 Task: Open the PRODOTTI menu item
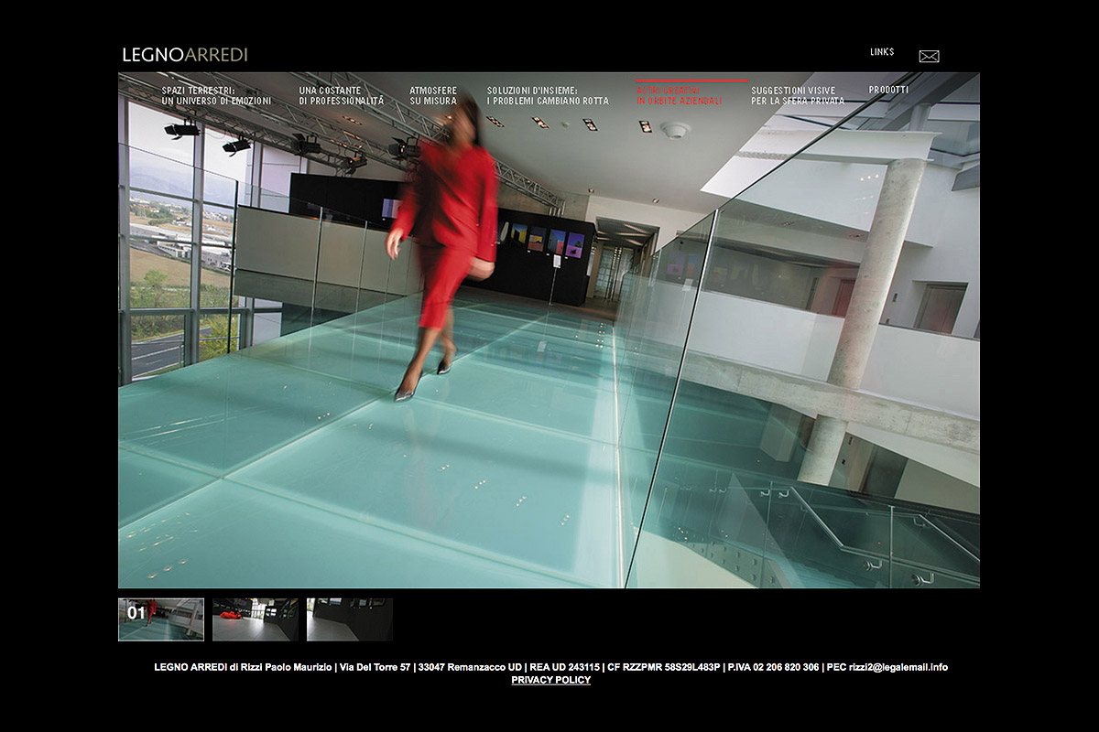pos(888,90)
